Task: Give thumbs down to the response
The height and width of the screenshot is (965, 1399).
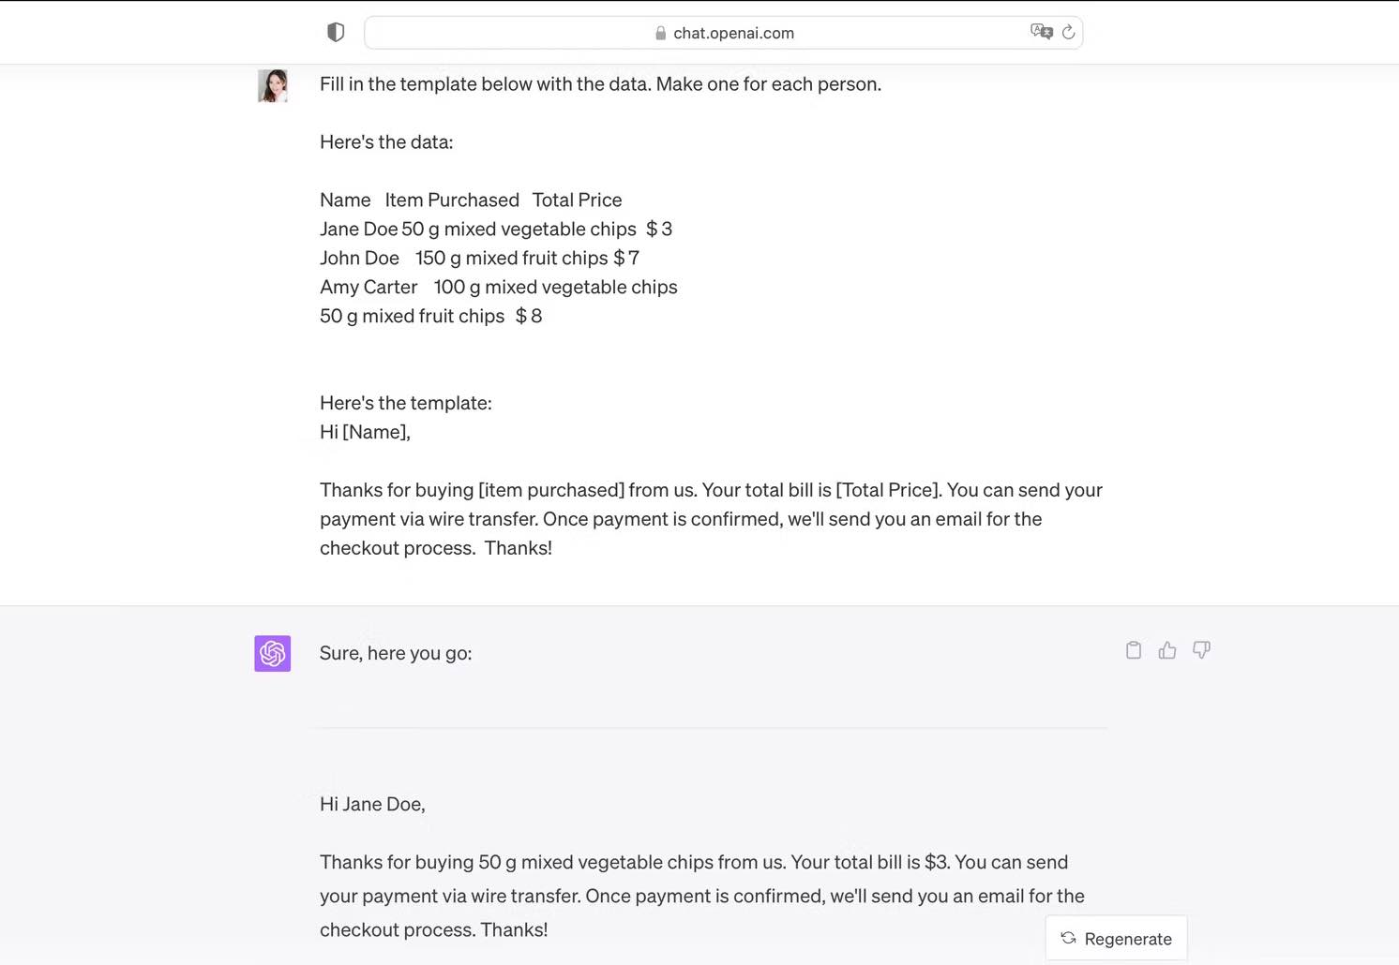Action: coord(1201,650)
